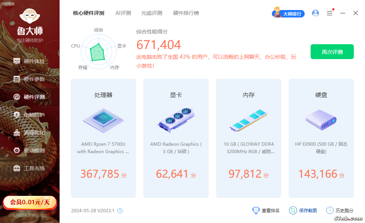Open the user account avatar icon
The image size is (365, 223).
coord(315,13)
